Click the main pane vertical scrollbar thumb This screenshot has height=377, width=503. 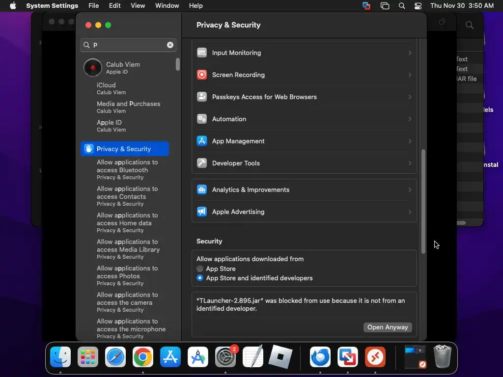pos(423,201)
